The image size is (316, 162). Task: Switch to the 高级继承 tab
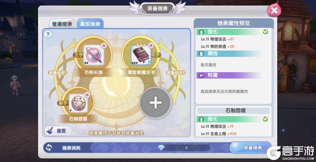pos(90,24)
